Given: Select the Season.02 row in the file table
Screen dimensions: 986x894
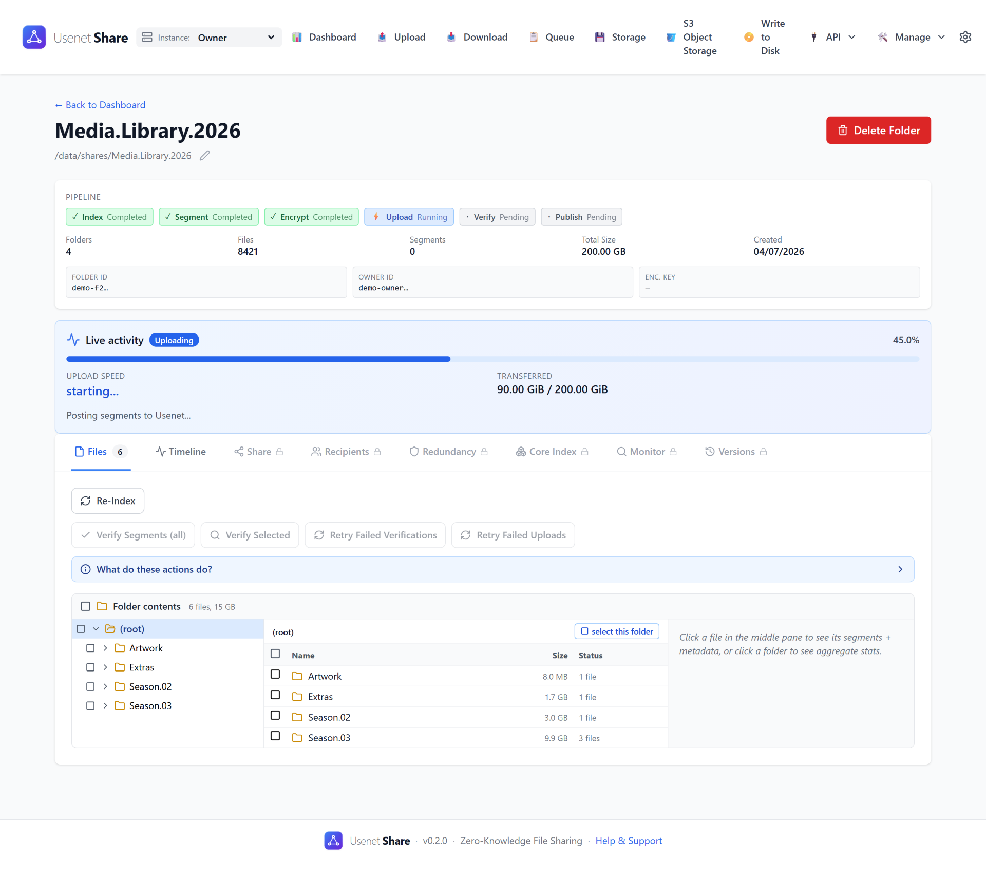Looking at the screenshot, I should point(466,717).
